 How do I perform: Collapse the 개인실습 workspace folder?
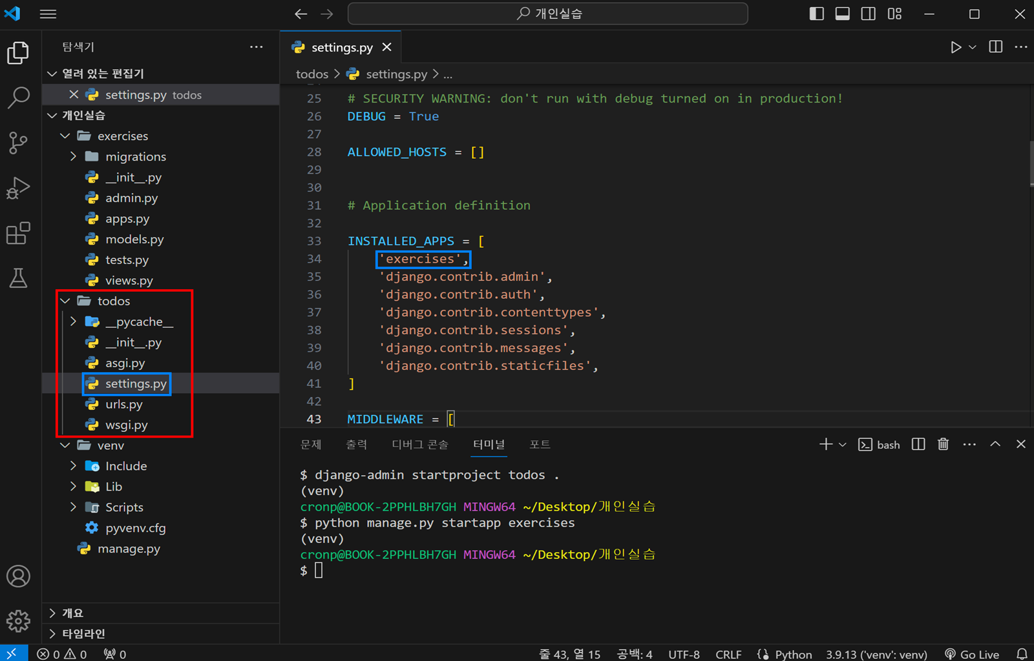161,115
